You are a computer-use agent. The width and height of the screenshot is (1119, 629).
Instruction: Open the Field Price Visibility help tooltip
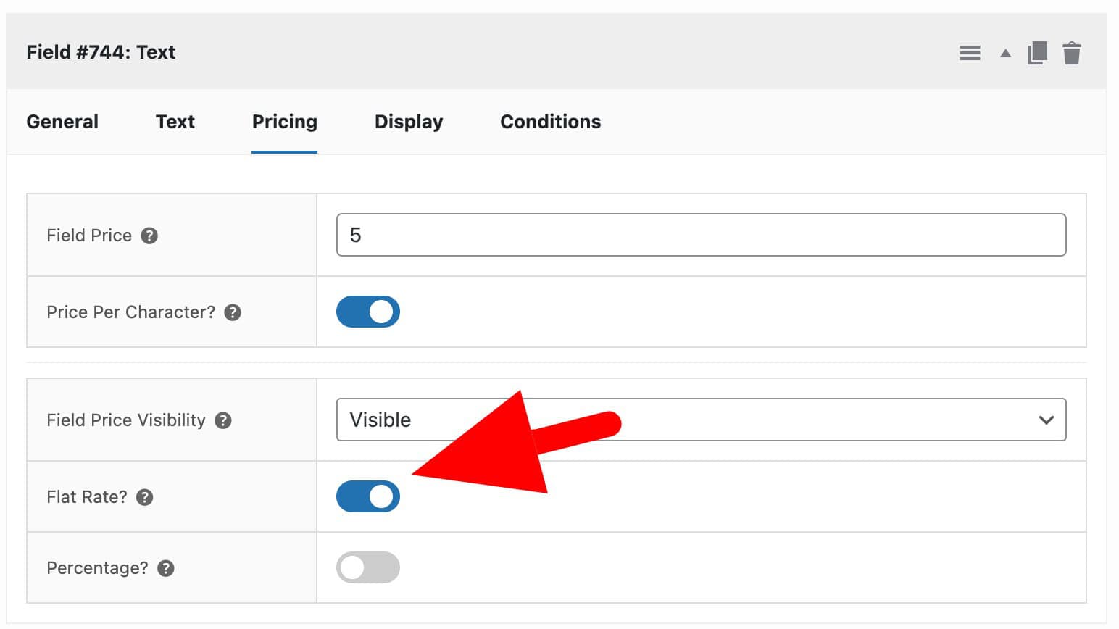click(223, 420)
